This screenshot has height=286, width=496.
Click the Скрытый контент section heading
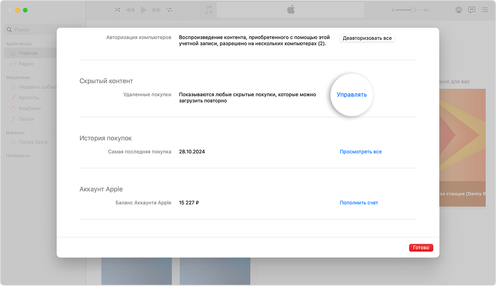(x=106, y=81)
